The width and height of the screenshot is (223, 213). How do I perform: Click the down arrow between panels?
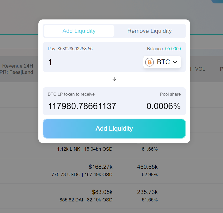pyautogui.click(x=114, y=79)
